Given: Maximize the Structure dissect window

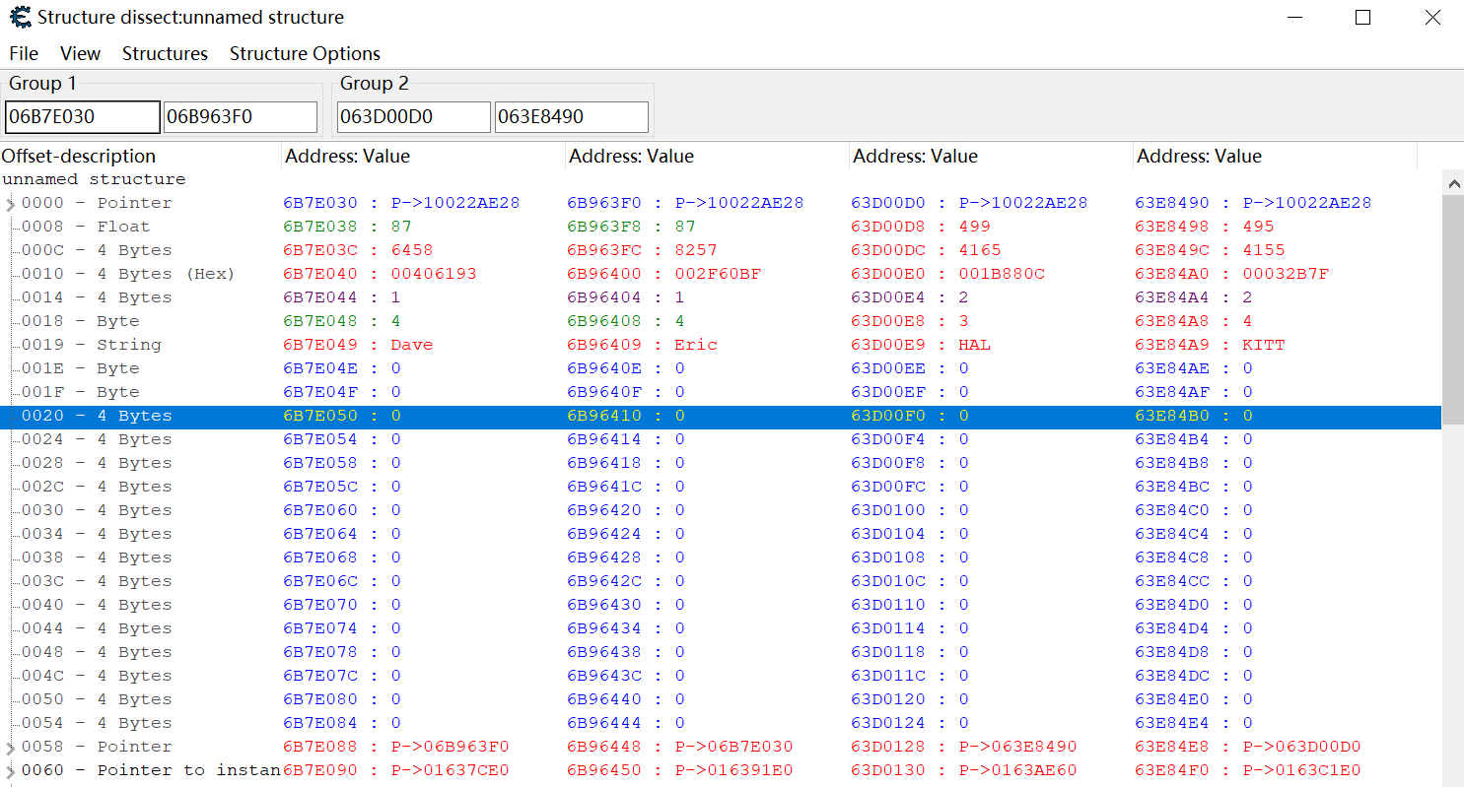Looking at the screenshot, I should pos(1362,18).
